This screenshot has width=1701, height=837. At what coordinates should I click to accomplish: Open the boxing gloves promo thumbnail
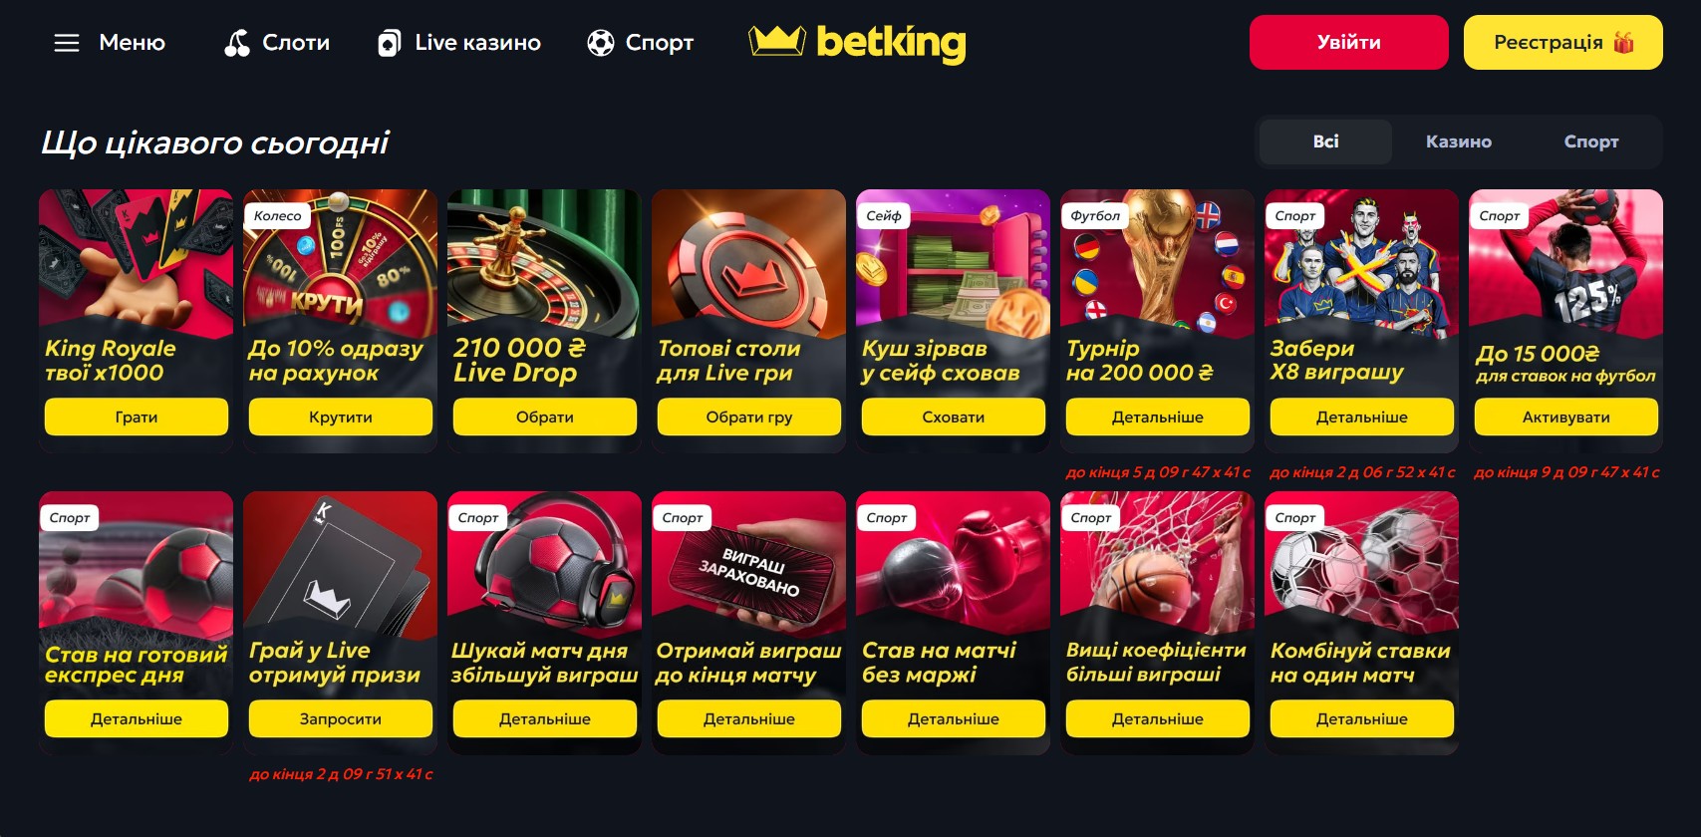pos(954,561)
